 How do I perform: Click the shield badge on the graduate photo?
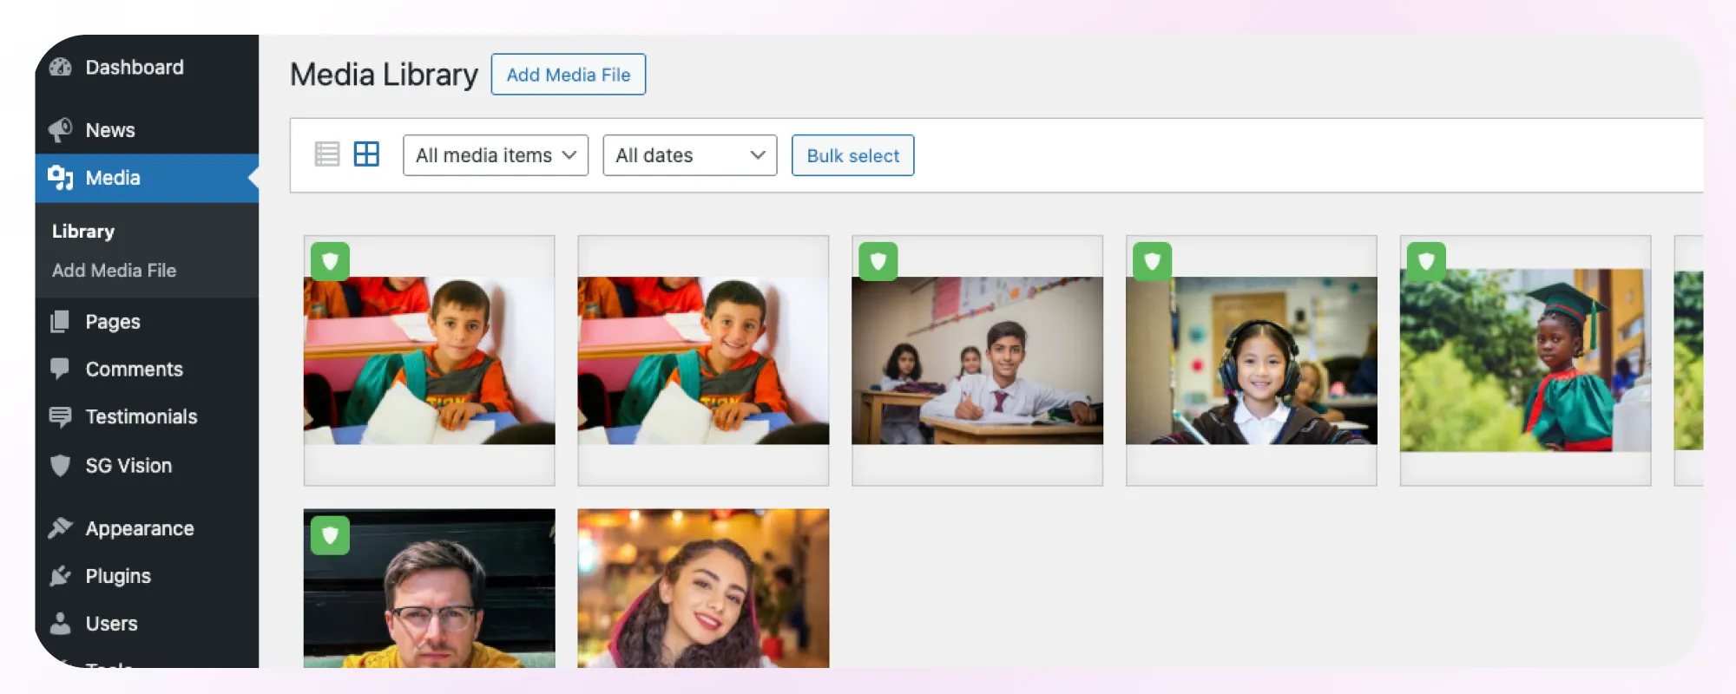(1426, 261)
